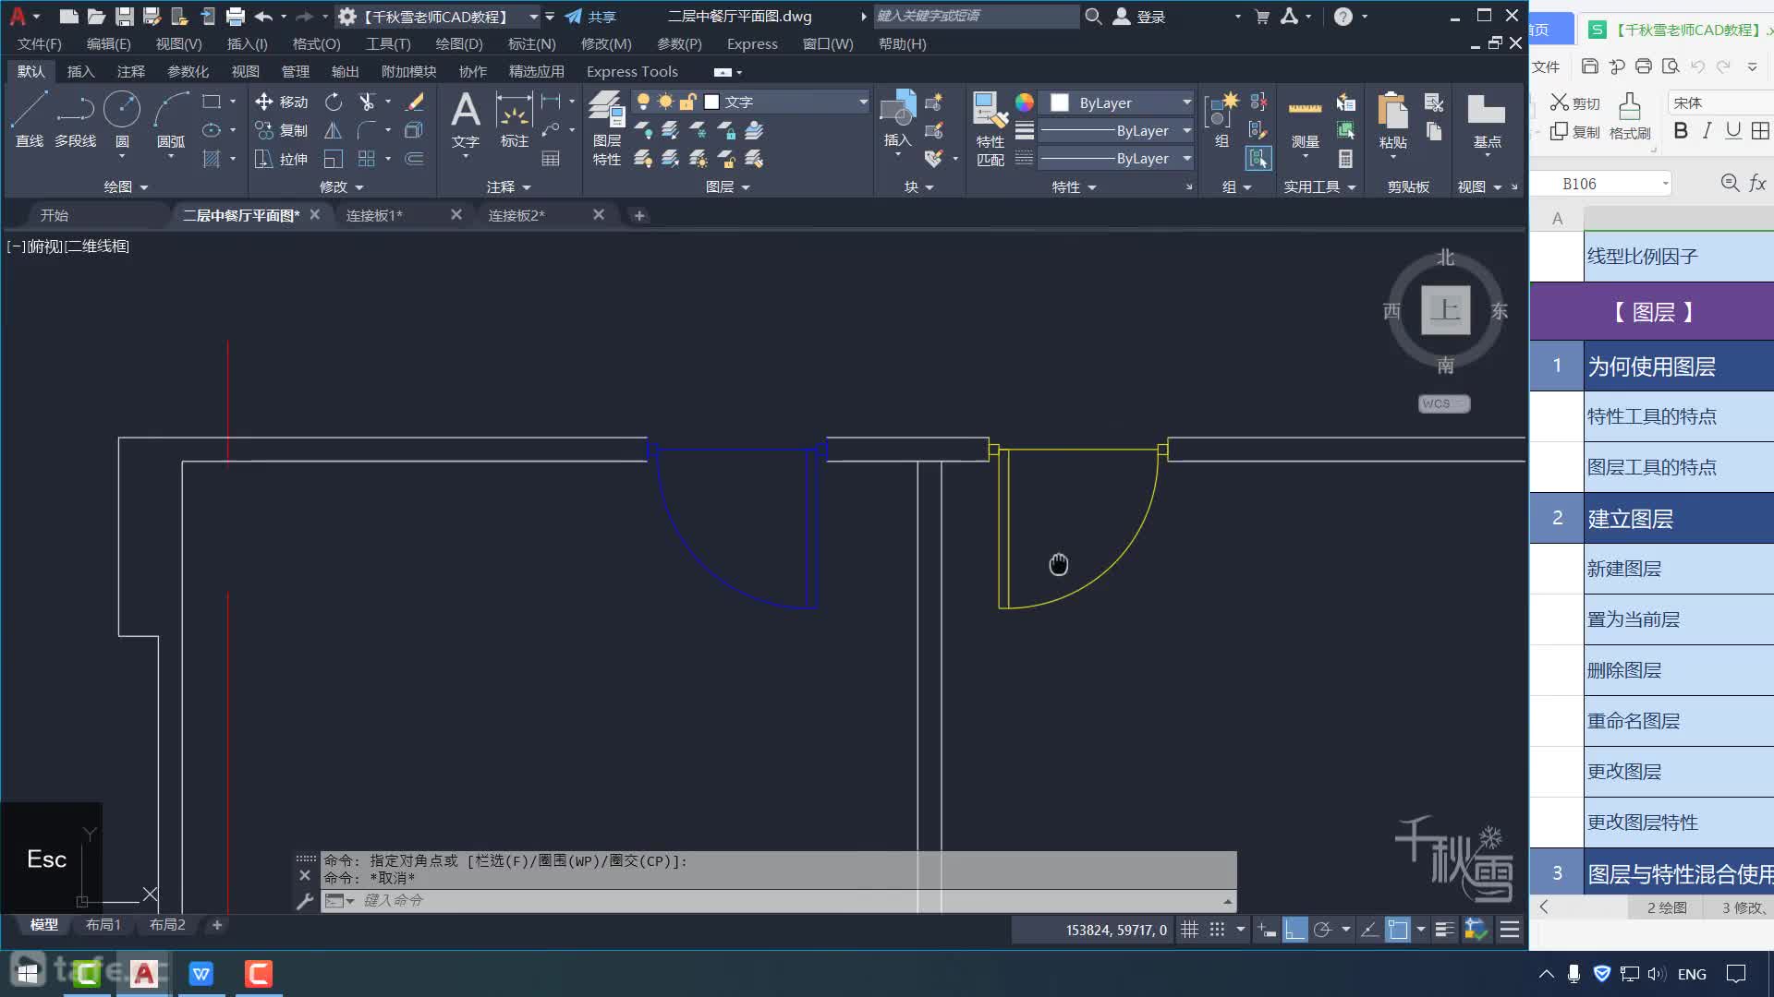Click the Table tool in annotation panel
Image resolution: width=1774 pixels, height=997 pixels.
[551, 159]
